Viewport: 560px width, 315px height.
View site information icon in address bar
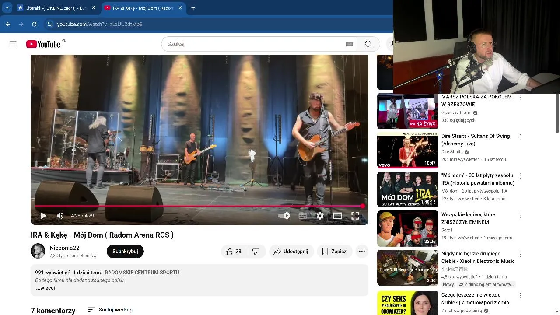[x=50, y=24]
